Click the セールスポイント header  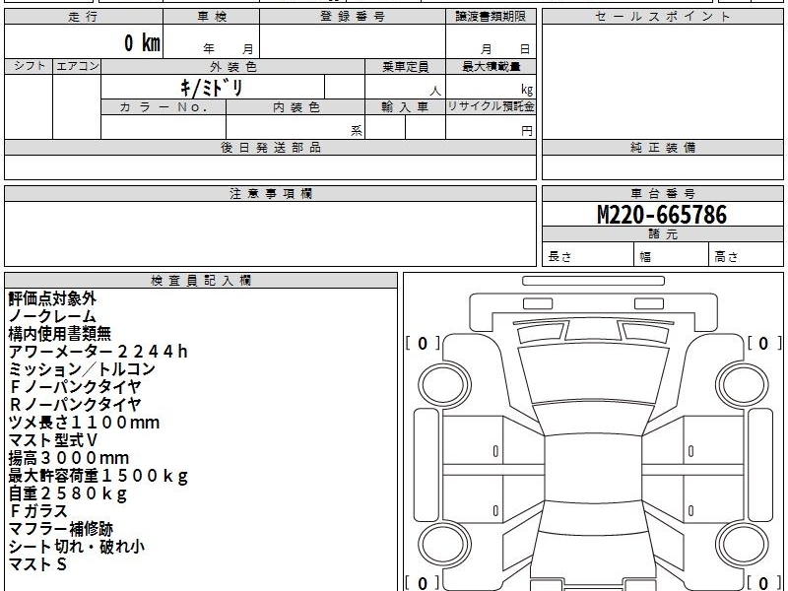(x=662, y=17)
